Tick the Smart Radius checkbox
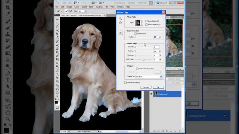 (x=135, y=33)
